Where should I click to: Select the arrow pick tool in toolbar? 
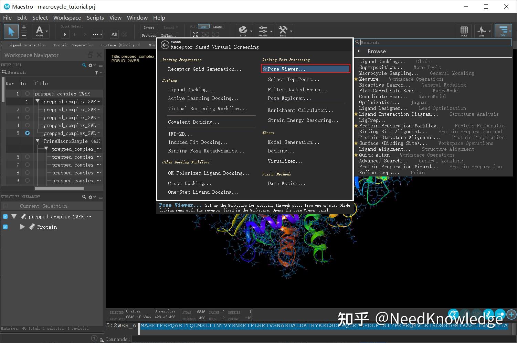[x=11, y=31]
